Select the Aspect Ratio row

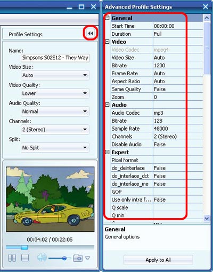click(157, 82)
